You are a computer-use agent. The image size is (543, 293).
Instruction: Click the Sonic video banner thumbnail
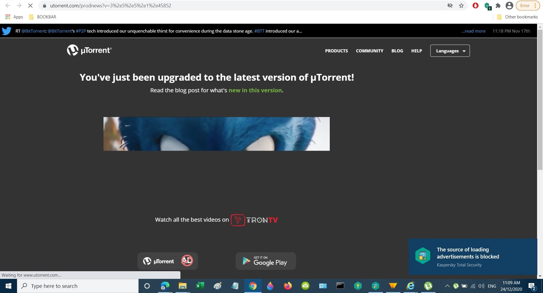pyautogui.click(x=216, y=134)
